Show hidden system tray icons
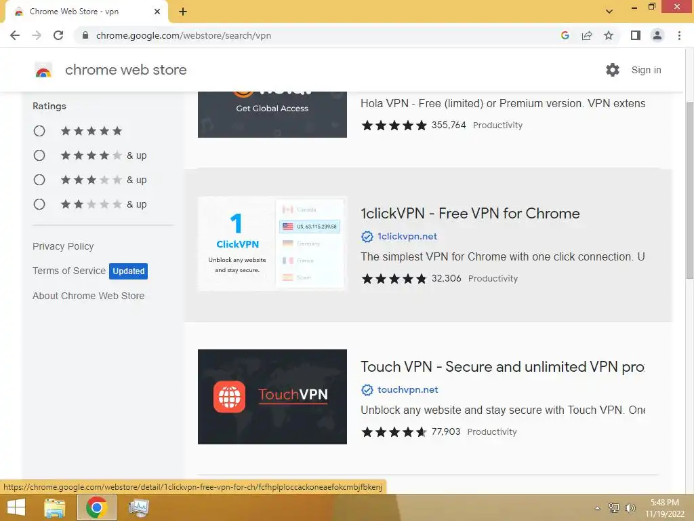The image size is (694, 521). click(598, 508)
